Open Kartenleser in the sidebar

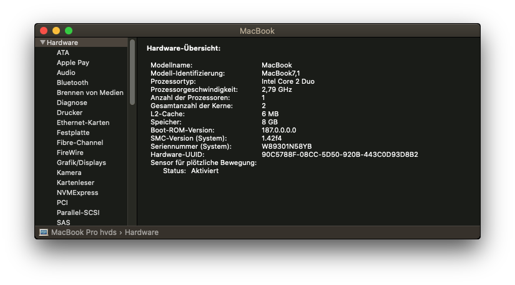click(76, 182)
